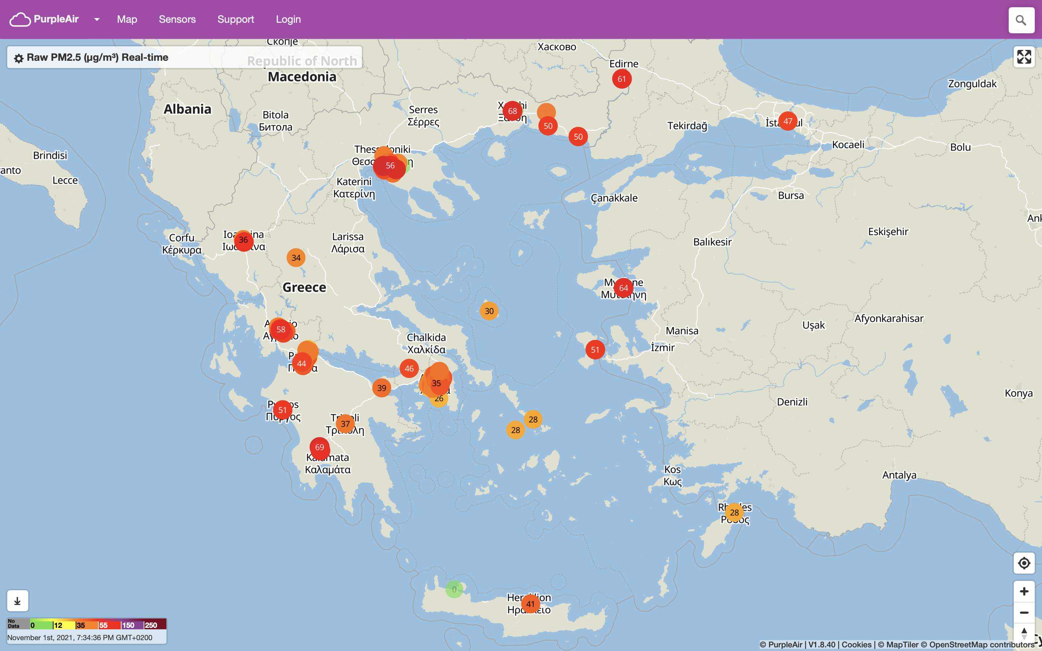
Task: Click the locate me crosshair icon
Action: [x=1024, y=563]
